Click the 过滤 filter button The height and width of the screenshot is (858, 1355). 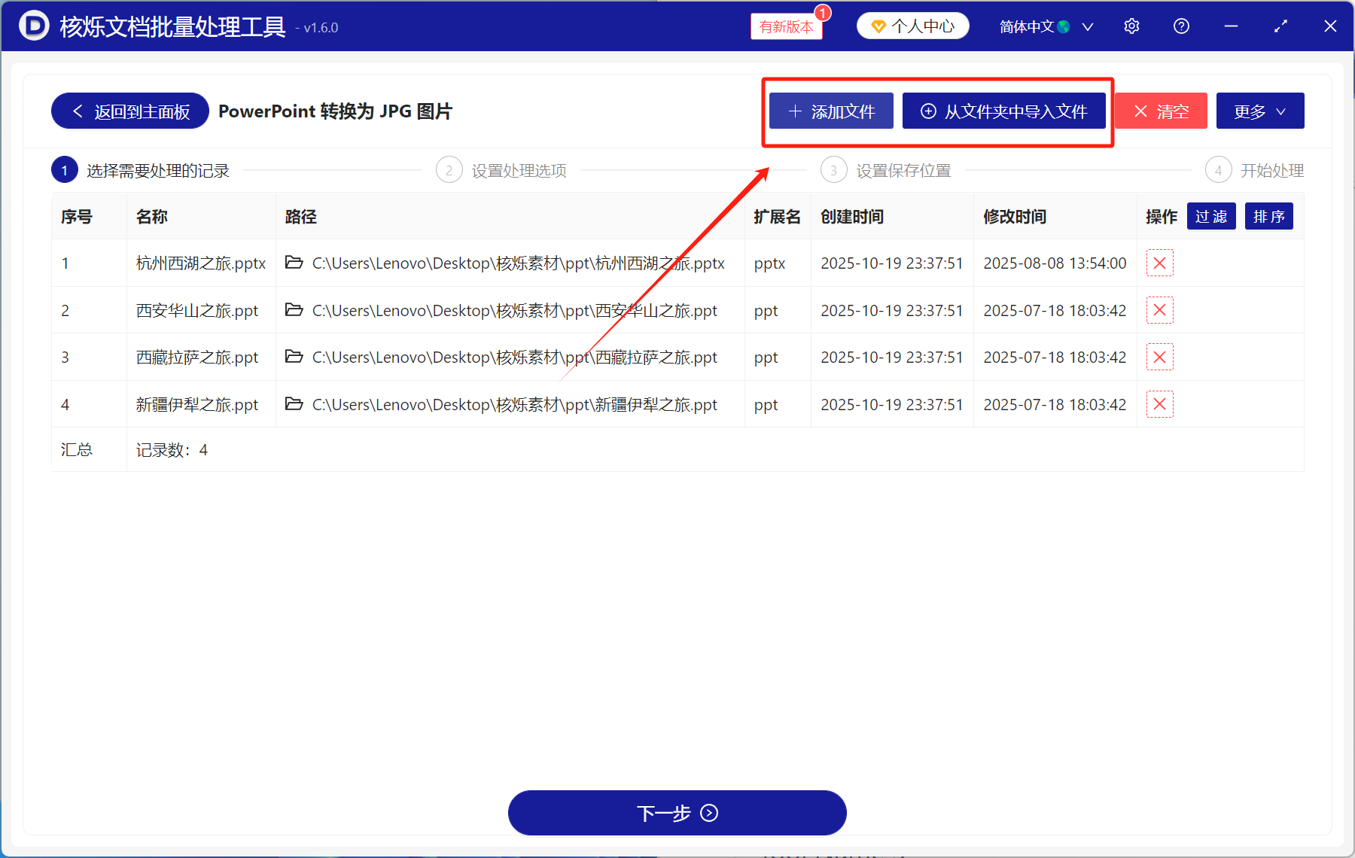point(1211,217)
